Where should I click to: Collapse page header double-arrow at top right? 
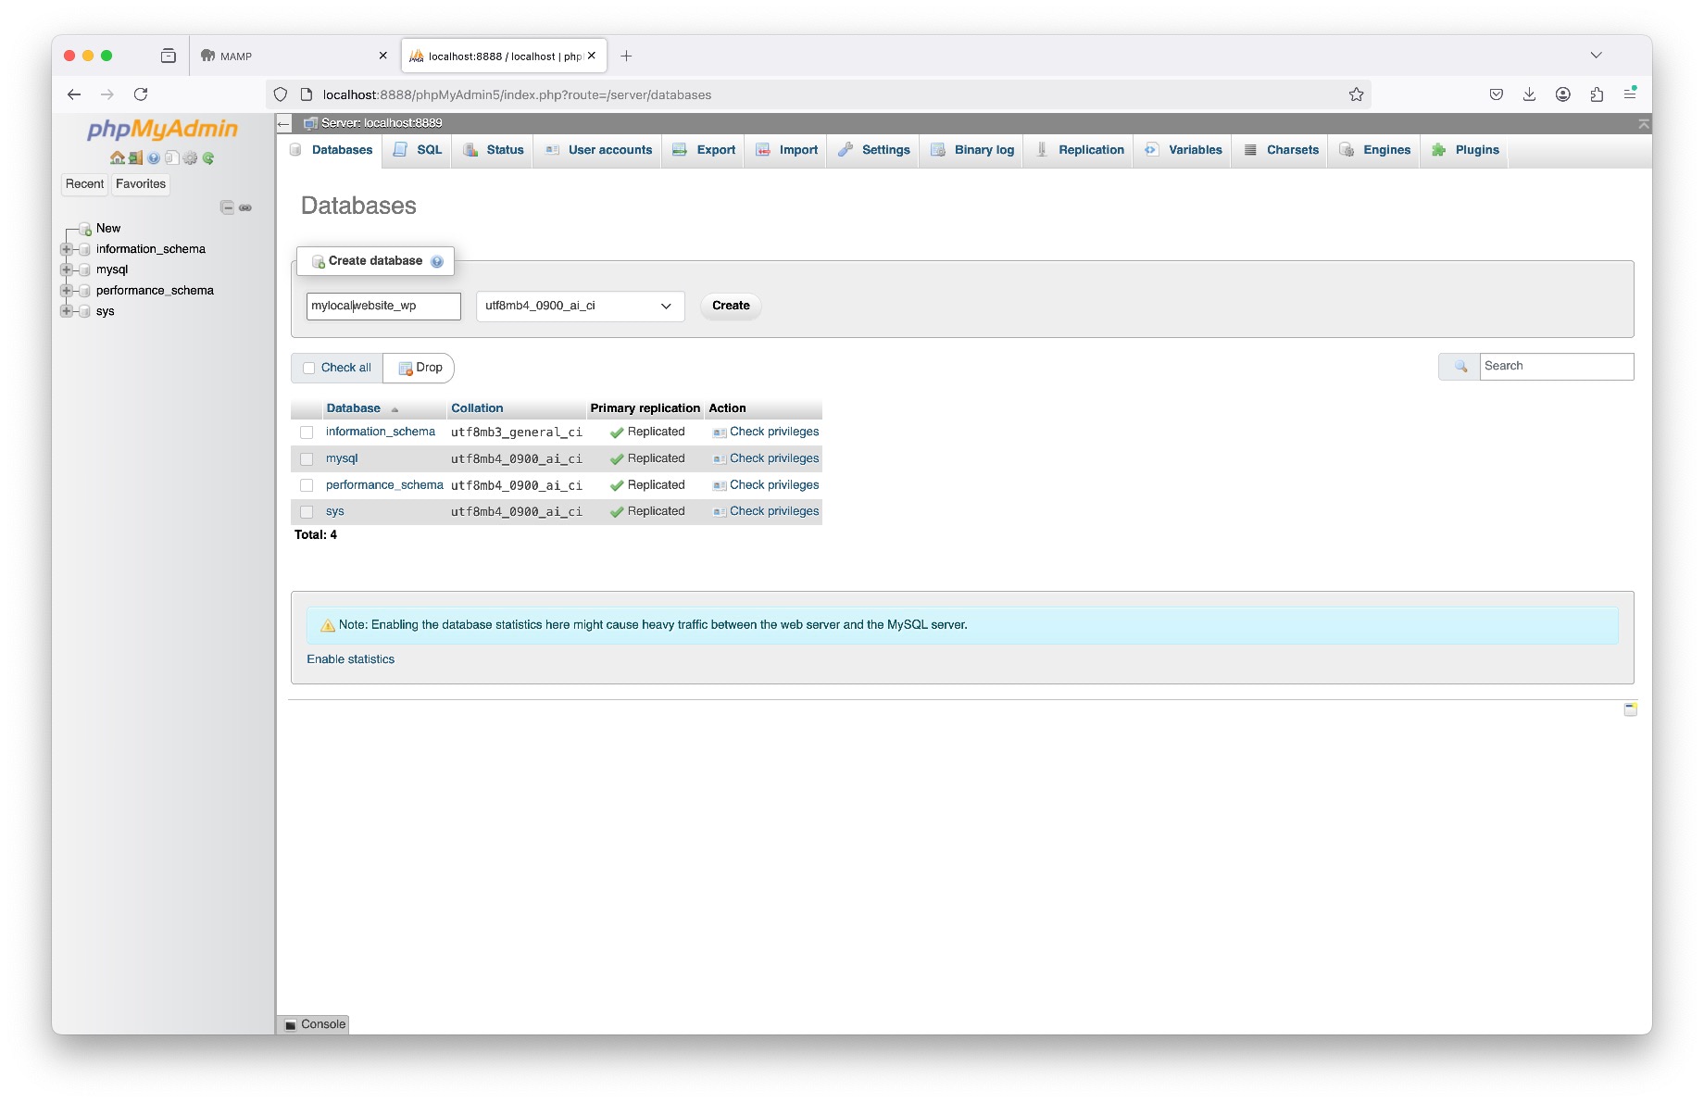(x=1644, y=123)
